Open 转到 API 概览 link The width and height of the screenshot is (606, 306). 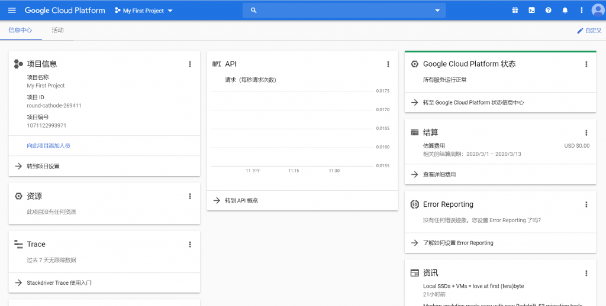coord(241,200)
